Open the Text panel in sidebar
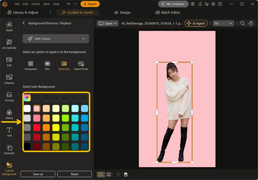258x180 pixels. pos(9,132)
